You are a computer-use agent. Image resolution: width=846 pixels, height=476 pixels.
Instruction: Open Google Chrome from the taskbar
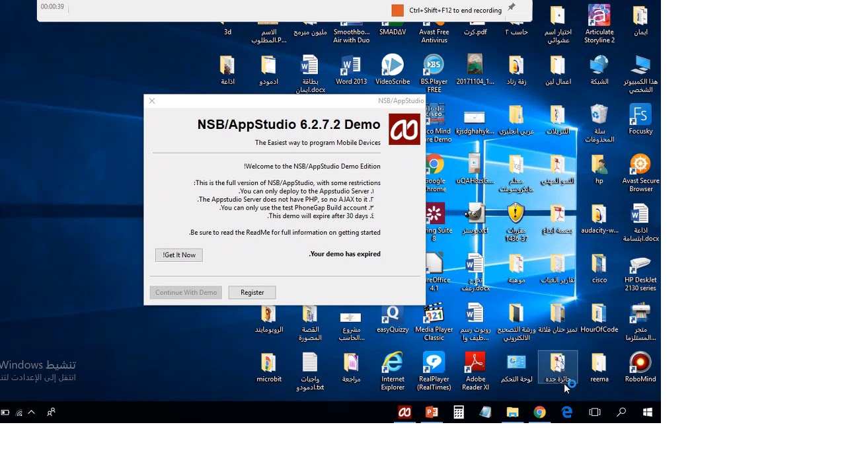(x=539, y=412)
